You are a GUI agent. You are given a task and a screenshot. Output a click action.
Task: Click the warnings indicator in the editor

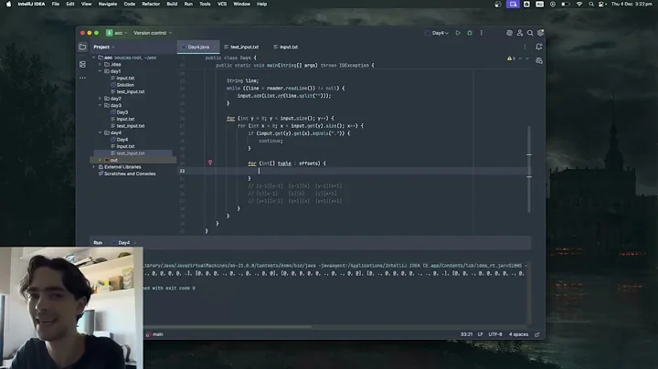tap(511, 58)
